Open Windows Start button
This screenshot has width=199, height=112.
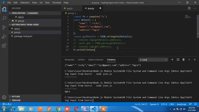pyautogui.click(x=4, y=109)
